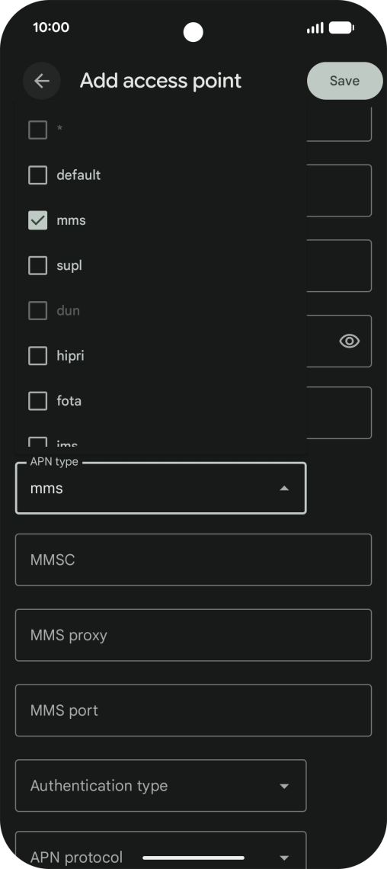
Task: Expand the APN protocol dropdown
Action: tap(161, 850)
